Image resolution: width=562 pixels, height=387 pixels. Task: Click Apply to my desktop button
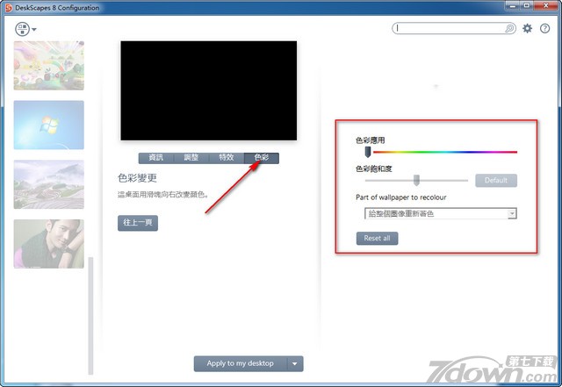240,363
